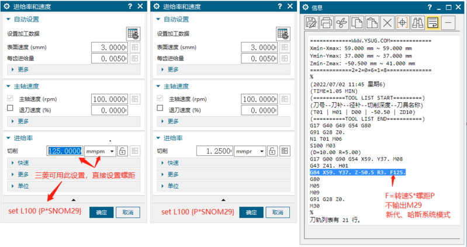Click calculator icon beside 每齿进给量 in left dialog
467x247 pixels.
pyautogui.click(x=135, y=58)
